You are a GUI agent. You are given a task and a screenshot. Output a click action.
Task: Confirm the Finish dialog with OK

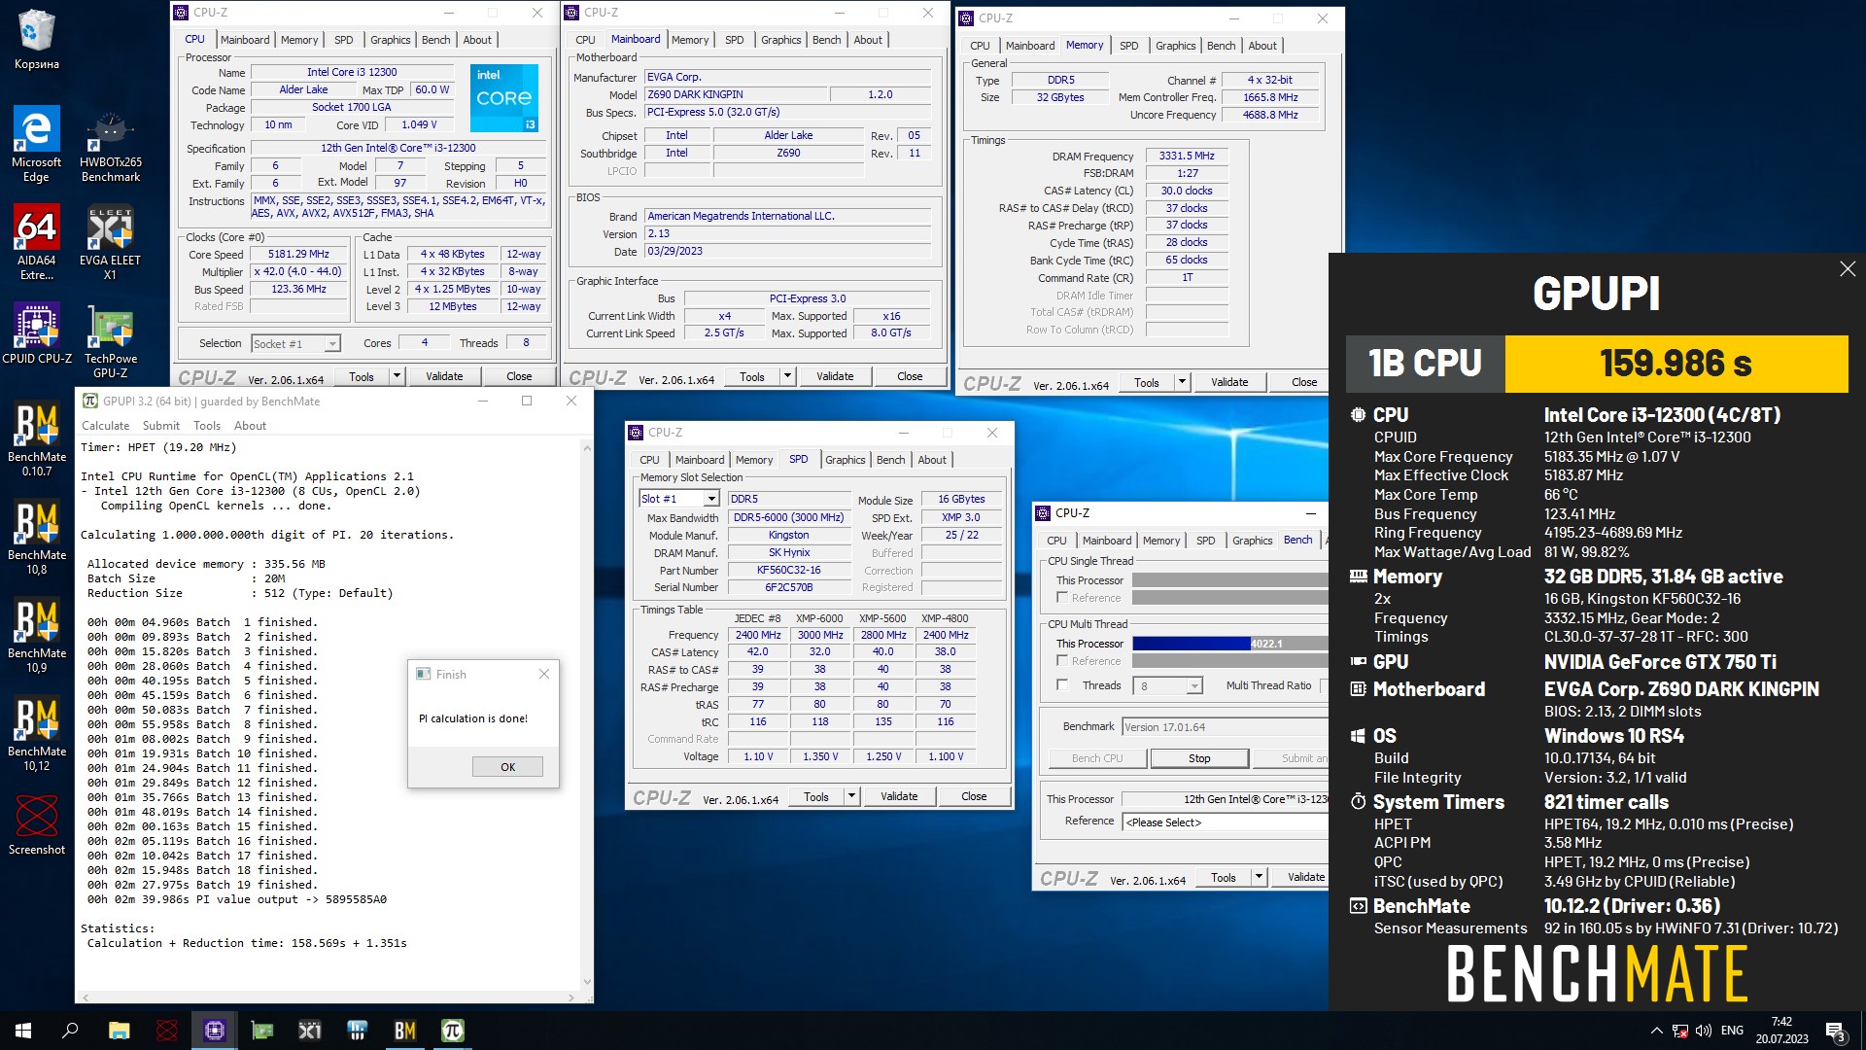click(507, 767)
